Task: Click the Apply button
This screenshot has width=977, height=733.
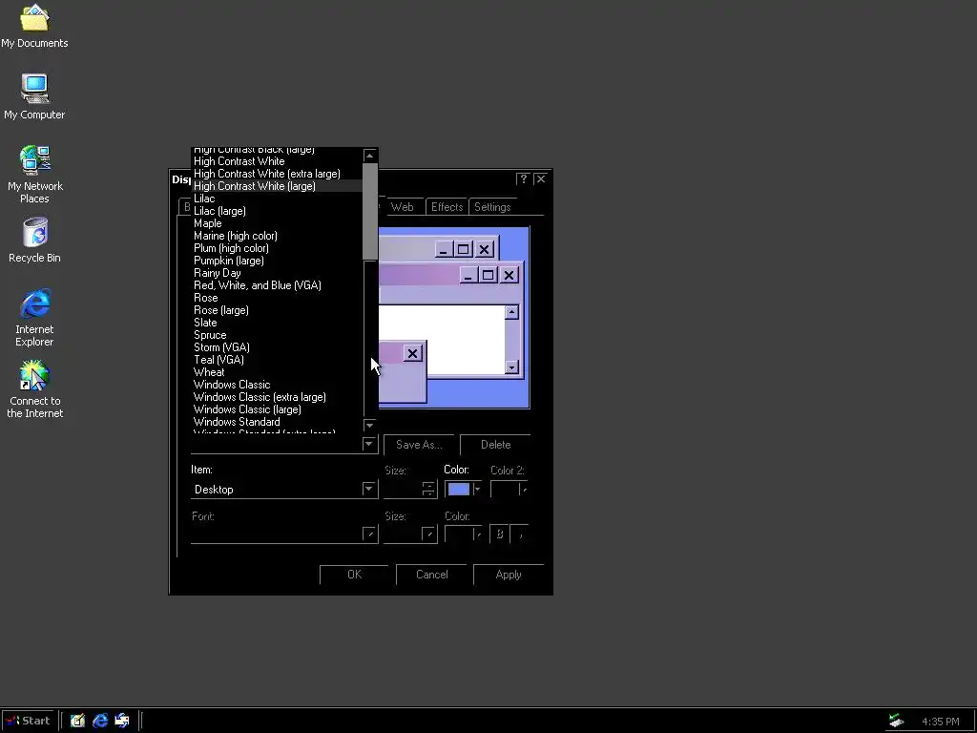Action: pos(509,575)
